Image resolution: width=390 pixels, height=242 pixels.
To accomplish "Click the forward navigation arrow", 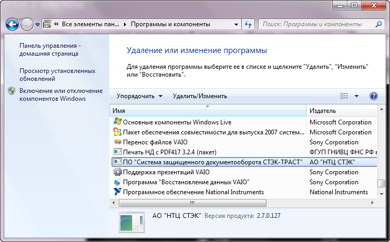I will (x=27, y=25).
